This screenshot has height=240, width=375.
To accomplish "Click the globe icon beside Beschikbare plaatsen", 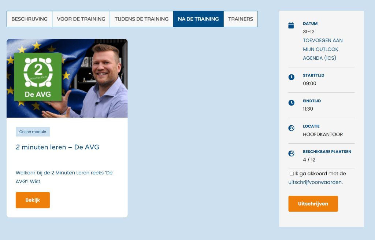I will [x=291, y=154].
